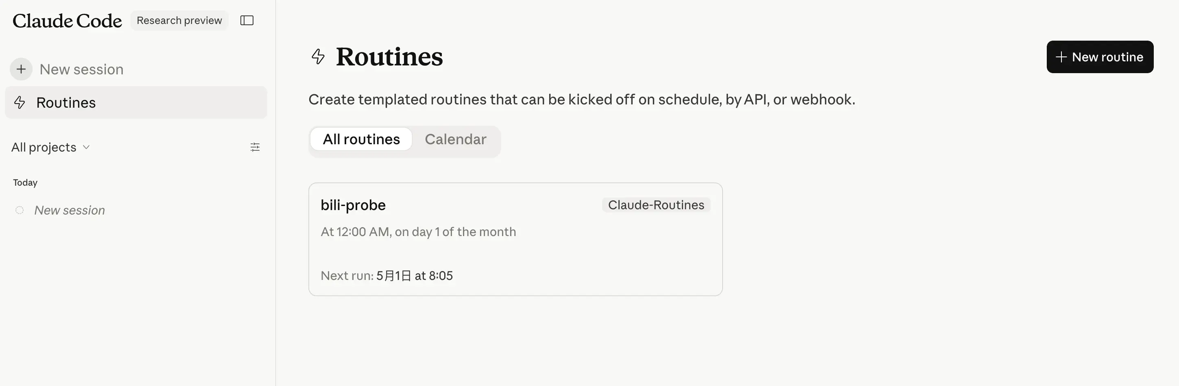Select the All routines tab

pyautogui.click(x=361, y=139)
